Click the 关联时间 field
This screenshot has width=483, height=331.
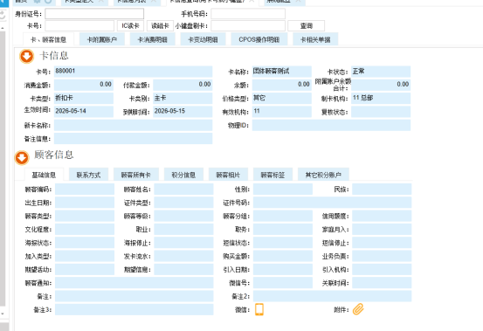(x=382, y=283)
